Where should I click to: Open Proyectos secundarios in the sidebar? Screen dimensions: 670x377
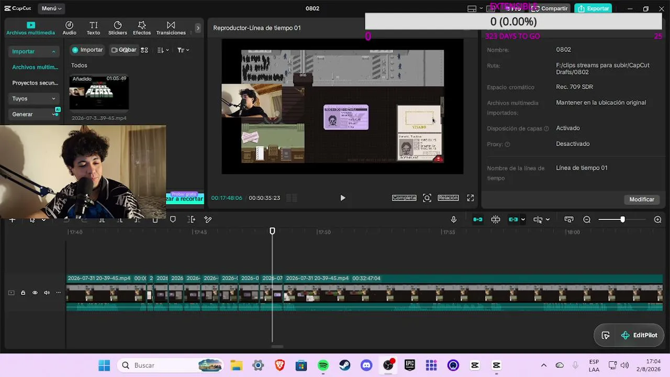click(35, 83)
